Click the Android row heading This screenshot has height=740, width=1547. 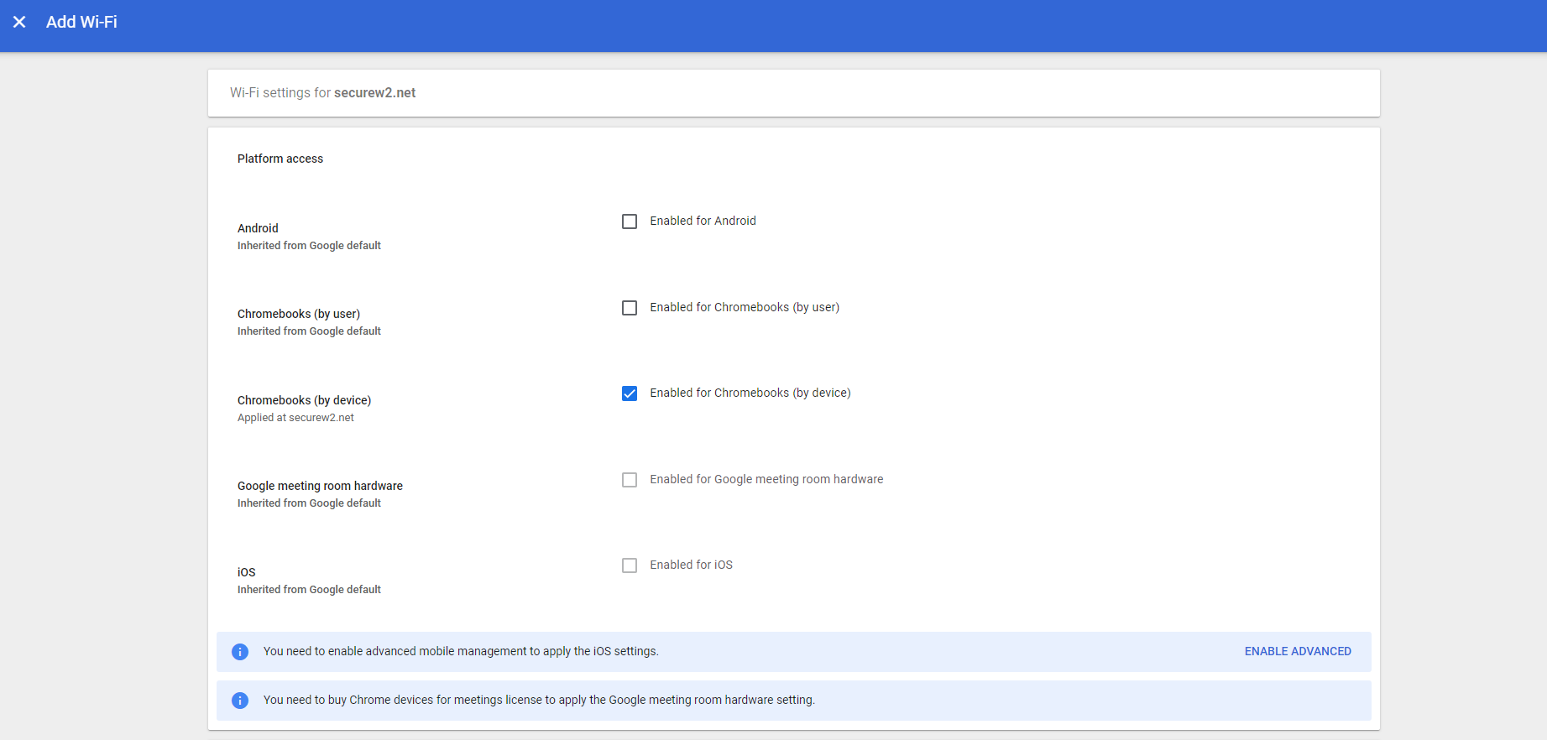258,228
